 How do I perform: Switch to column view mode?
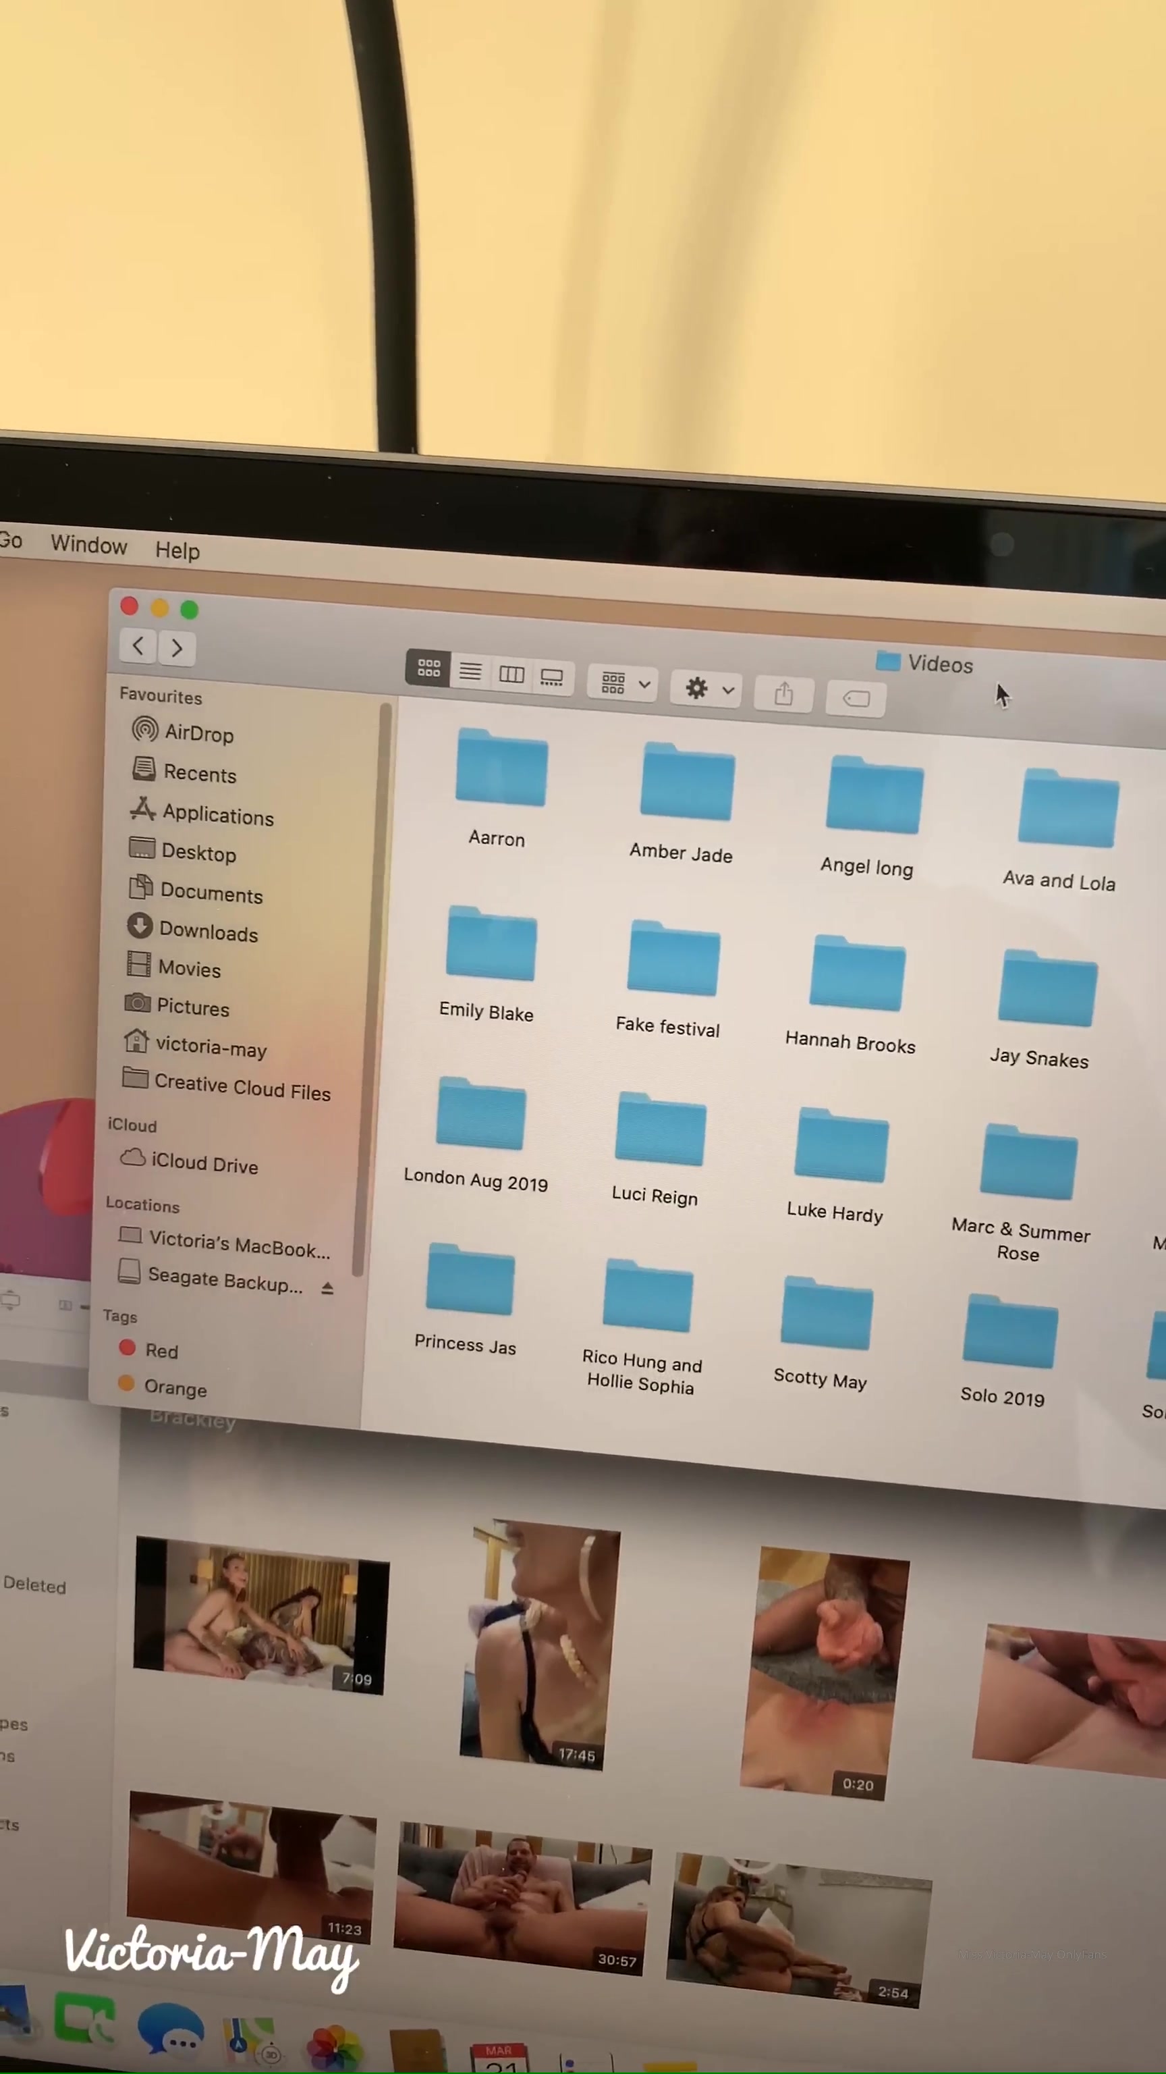tap(511, 674)
